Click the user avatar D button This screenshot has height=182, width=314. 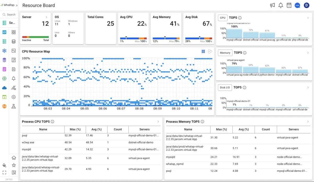coord(306,5)
